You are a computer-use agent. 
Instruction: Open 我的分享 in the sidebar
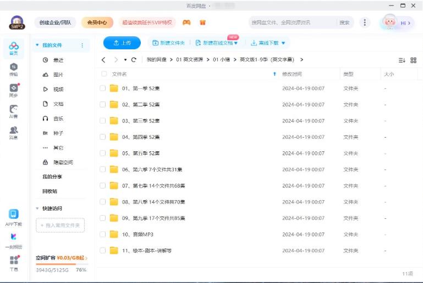coord(52,177)
